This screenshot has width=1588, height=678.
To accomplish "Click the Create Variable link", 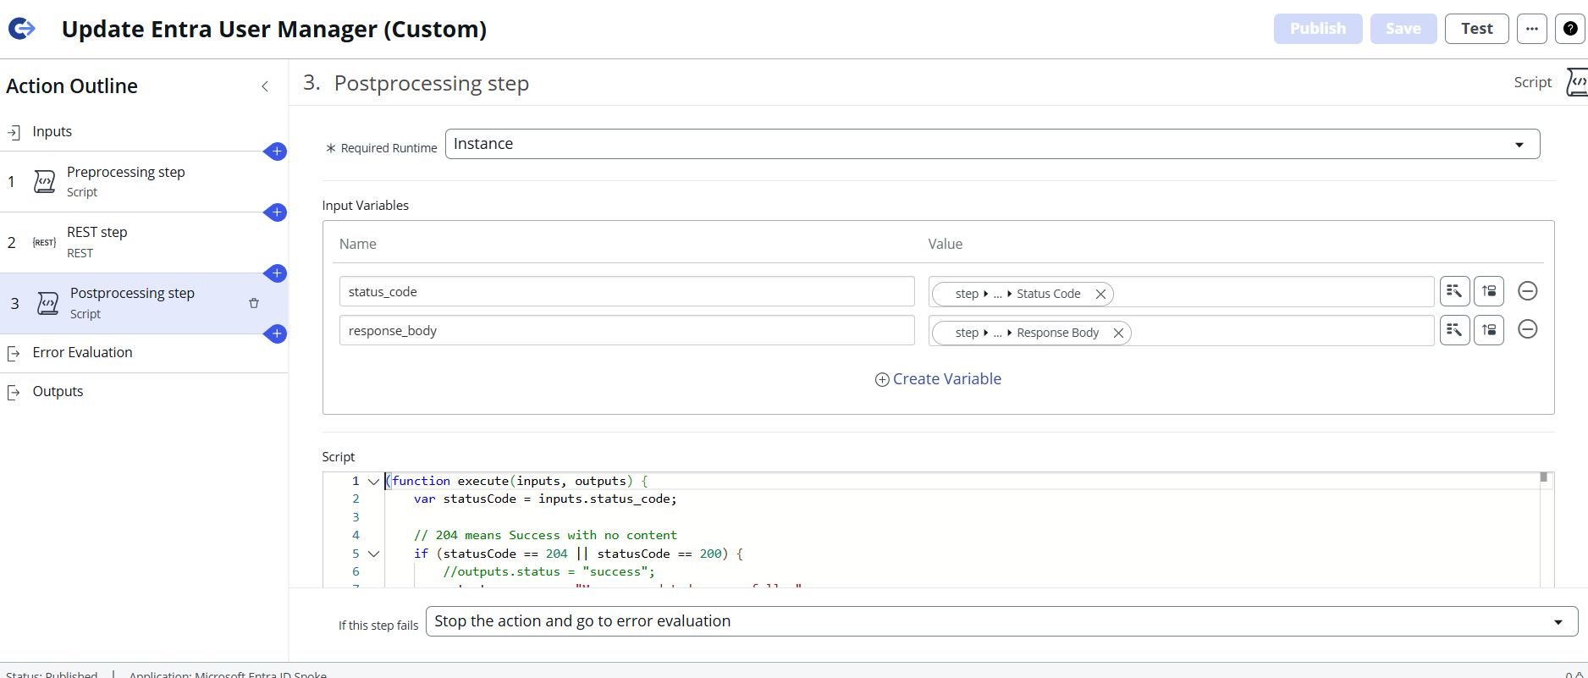I will pos(938,379).
